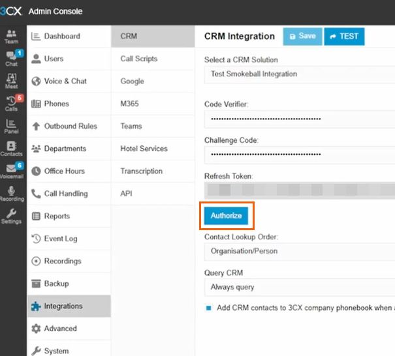Save the CRM Integration settings
Screen dimensions: 395x356
302,37
